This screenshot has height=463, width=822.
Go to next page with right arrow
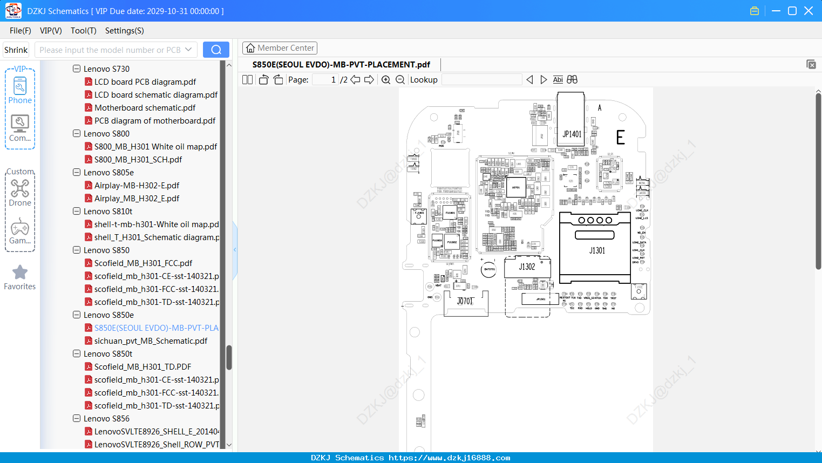[369, 80]
